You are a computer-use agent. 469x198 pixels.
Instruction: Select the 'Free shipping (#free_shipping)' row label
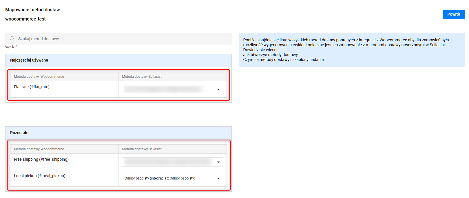point(41,159)
